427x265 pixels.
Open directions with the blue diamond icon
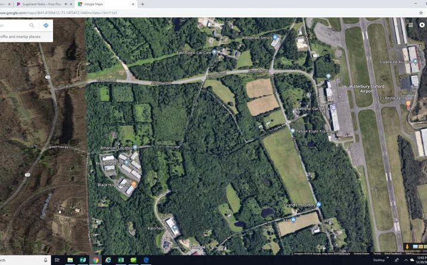click(x=46, y=25)
